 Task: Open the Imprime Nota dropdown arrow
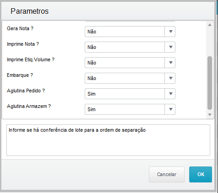(x=170, y=47)
